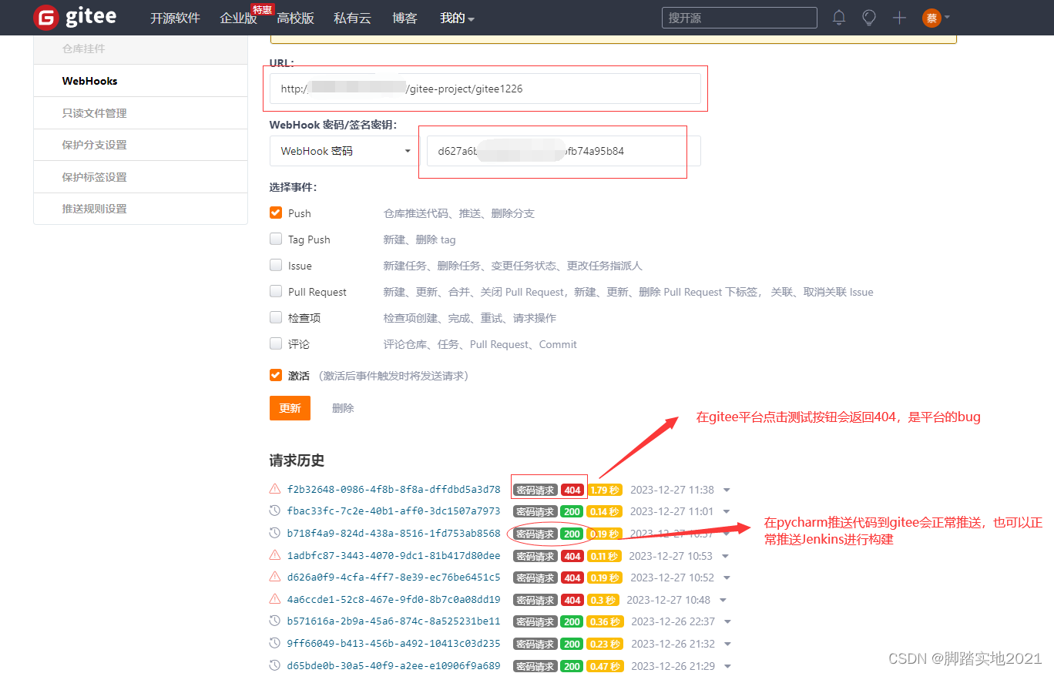Image resolution: width=1054 pixels, height=673 pixels.
Task: Click history icon for request b718f4a9
Action: [275, 533]
